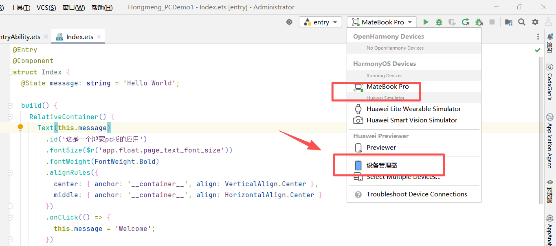Open the CodeGenie side panel
This screenshot has width=556, height=246.
point(550,82)
